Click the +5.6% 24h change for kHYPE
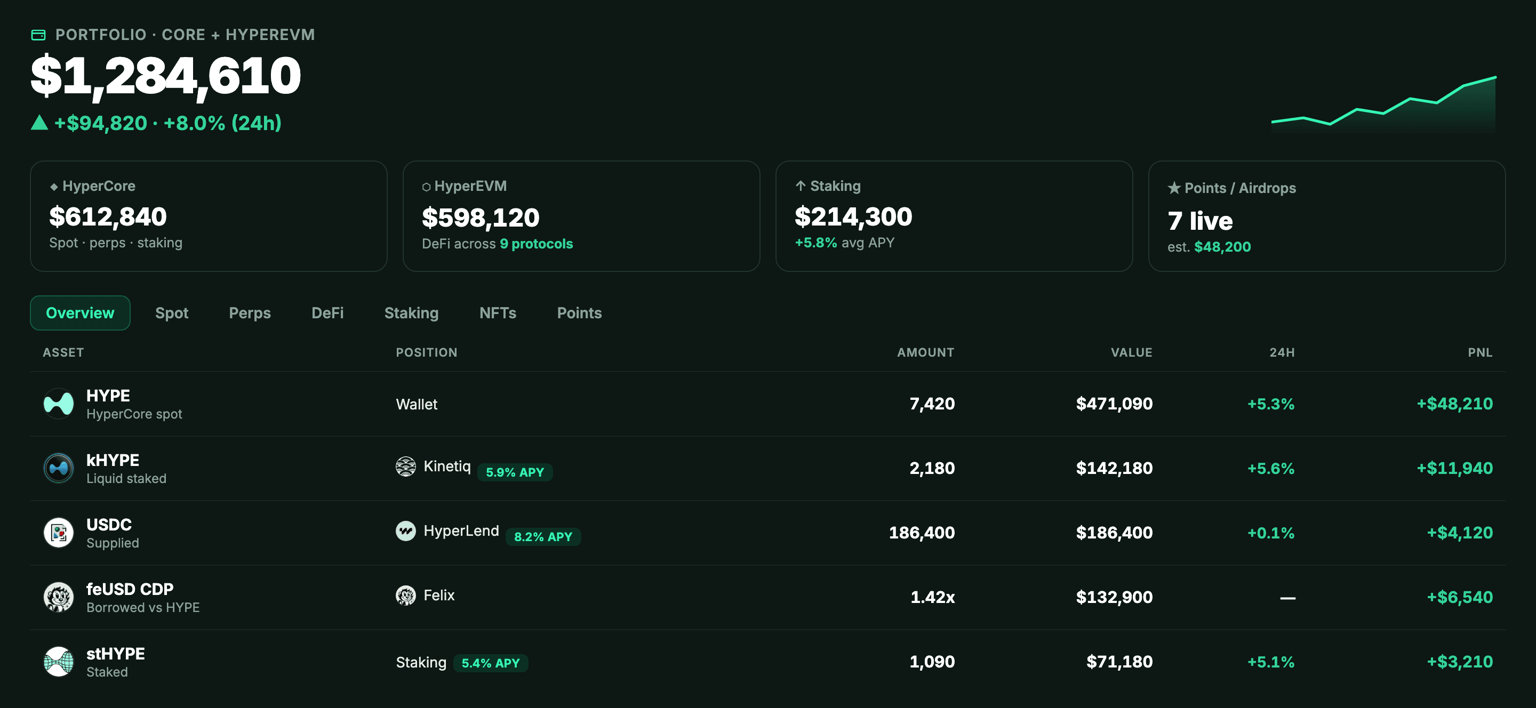This screenshot has width=1536, height=708. tap(1270, 469)
